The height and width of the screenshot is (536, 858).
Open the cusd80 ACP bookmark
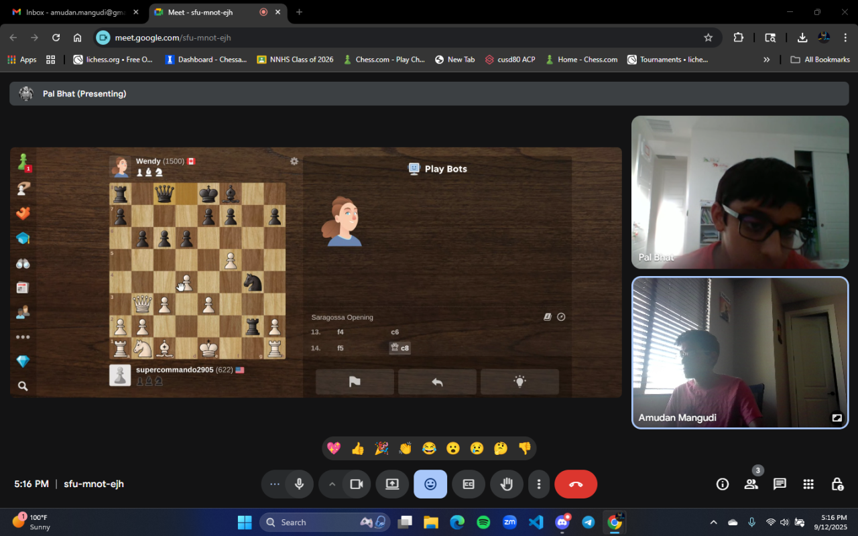[x=510, y=60]
